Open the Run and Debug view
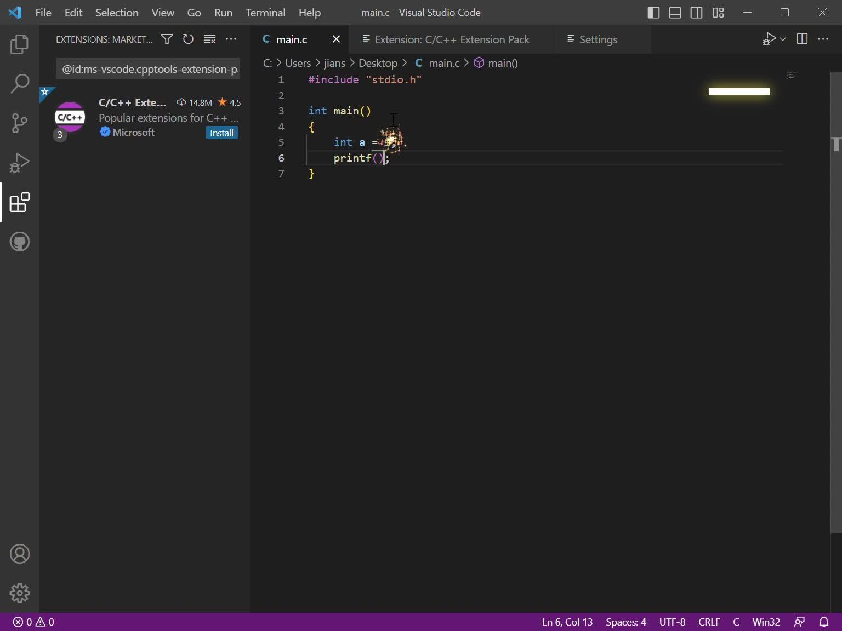 [x=20, y=163]
